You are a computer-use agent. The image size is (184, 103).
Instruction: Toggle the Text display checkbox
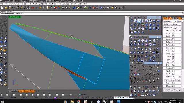pyautogui.click(x=173, y=65)
